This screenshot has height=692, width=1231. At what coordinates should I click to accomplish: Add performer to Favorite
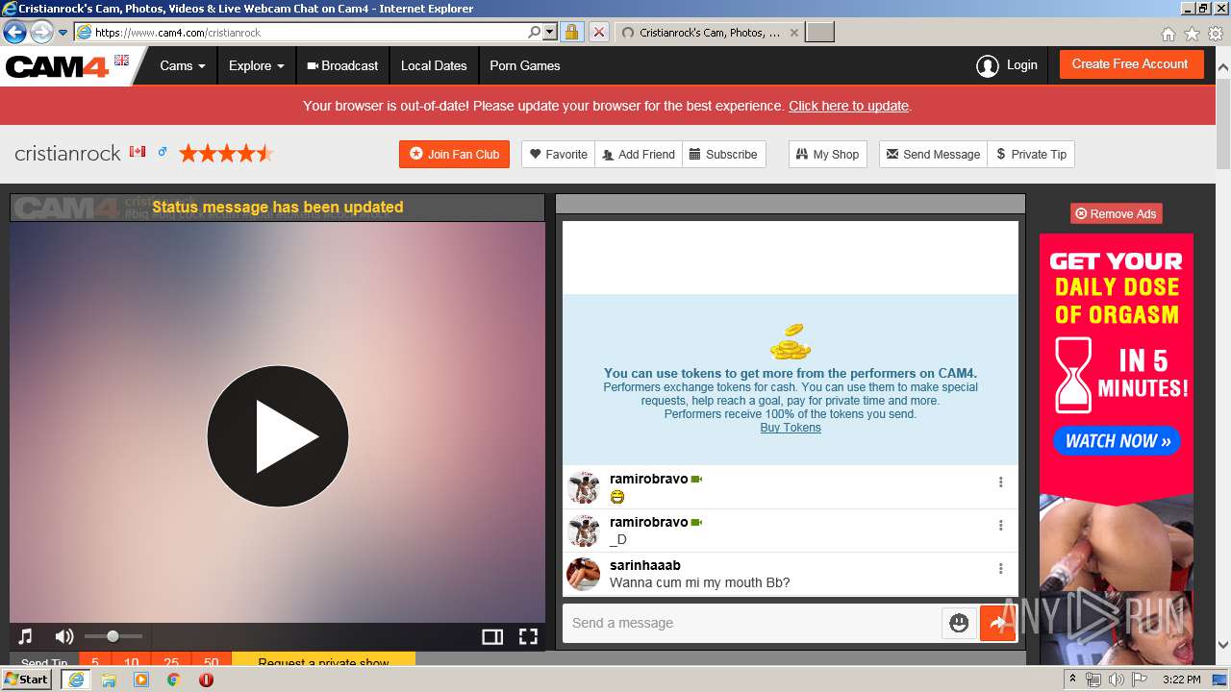559,154
